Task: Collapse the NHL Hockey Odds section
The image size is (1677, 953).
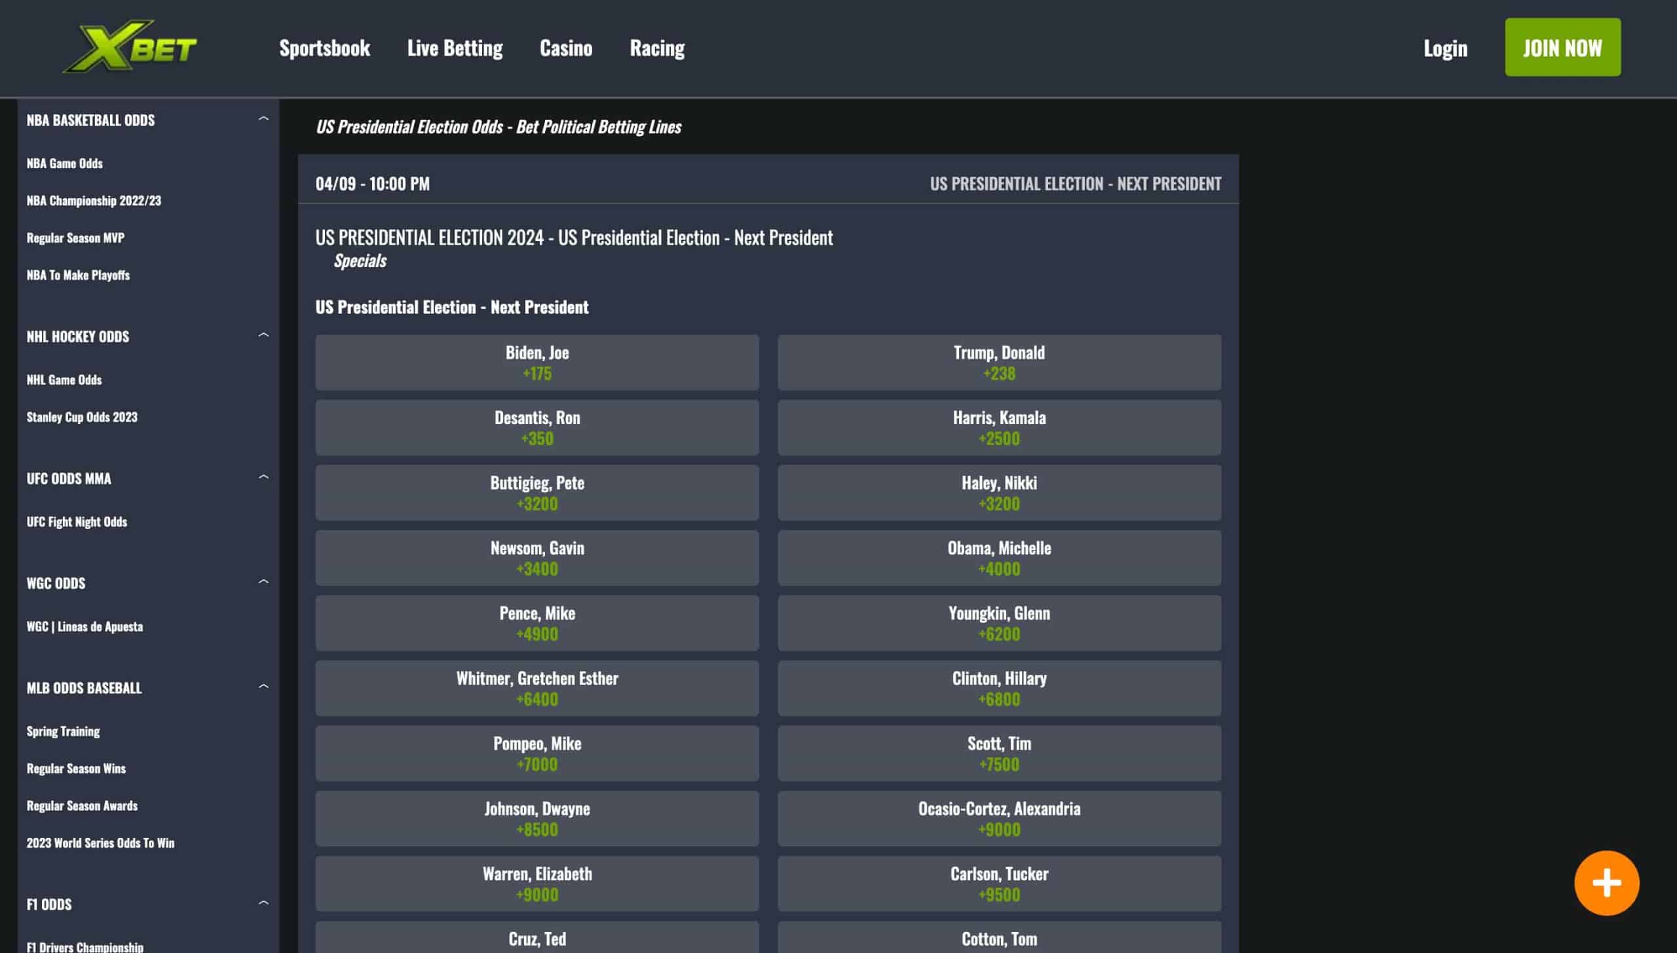Action: (x=263, y=336)
